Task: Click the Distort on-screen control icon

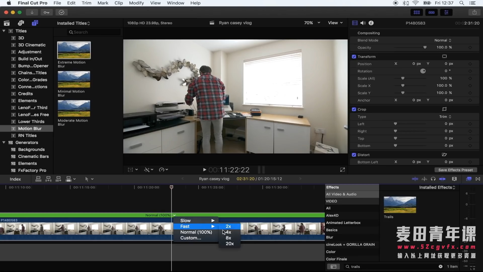Action: (445, 155)
